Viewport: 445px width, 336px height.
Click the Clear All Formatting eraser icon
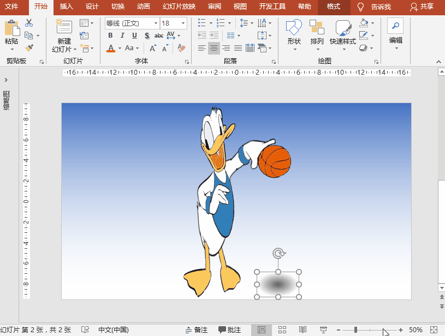pos(181,48)
